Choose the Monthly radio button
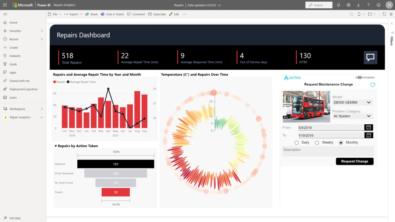 click(x=341, y=143)
